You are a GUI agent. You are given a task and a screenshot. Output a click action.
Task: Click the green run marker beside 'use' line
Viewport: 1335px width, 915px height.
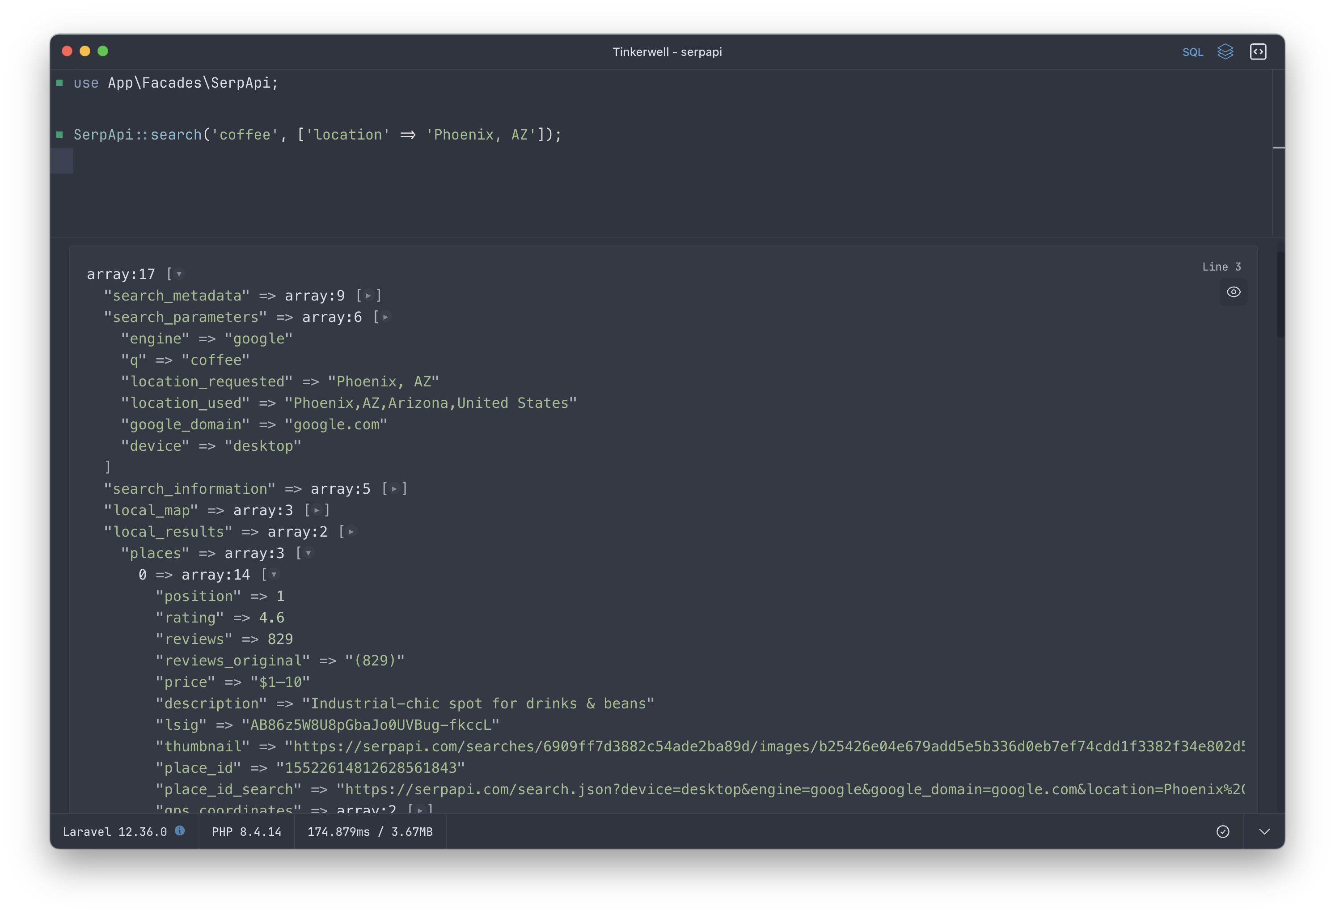[60, 83]
